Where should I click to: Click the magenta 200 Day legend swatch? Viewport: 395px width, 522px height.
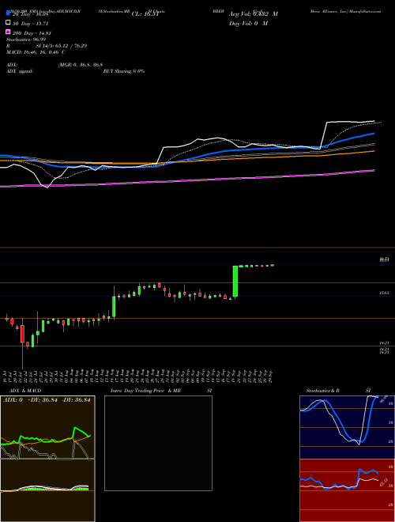8,32
